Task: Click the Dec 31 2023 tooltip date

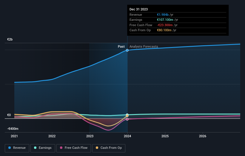Action: click(138, 9)
